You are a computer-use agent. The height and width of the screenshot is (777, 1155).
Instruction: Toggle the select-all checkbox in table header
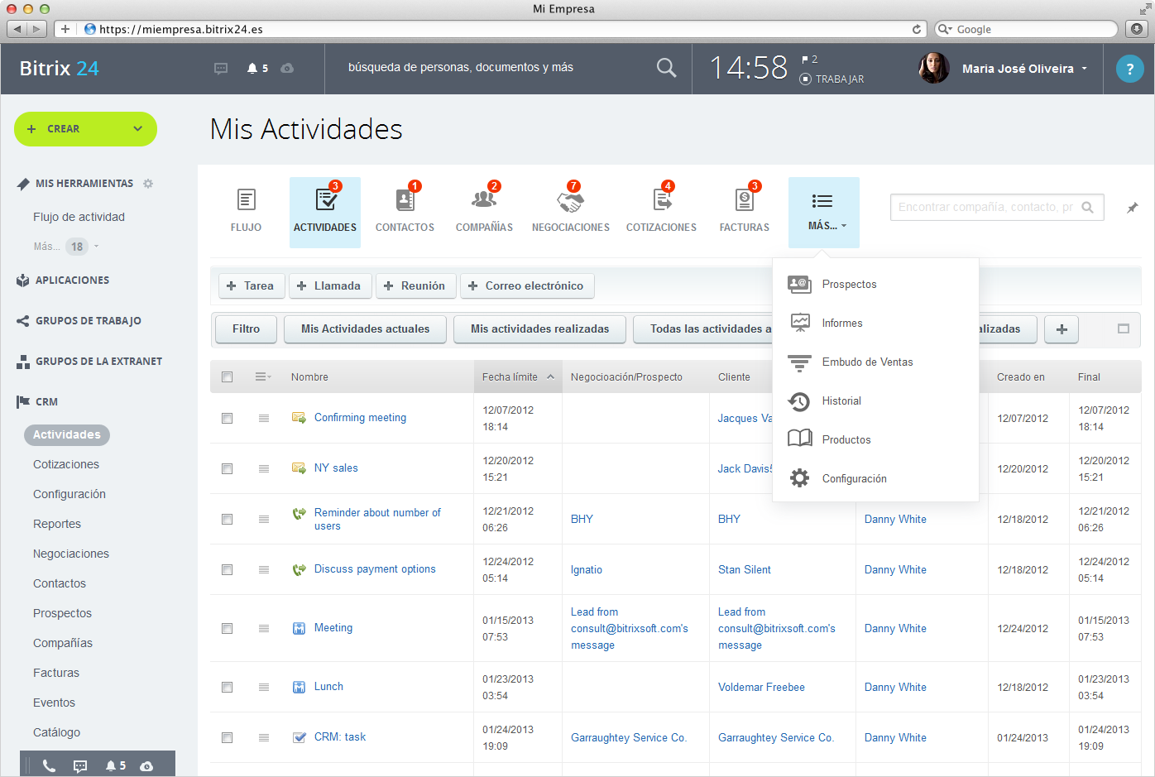[x=227, y=377]
